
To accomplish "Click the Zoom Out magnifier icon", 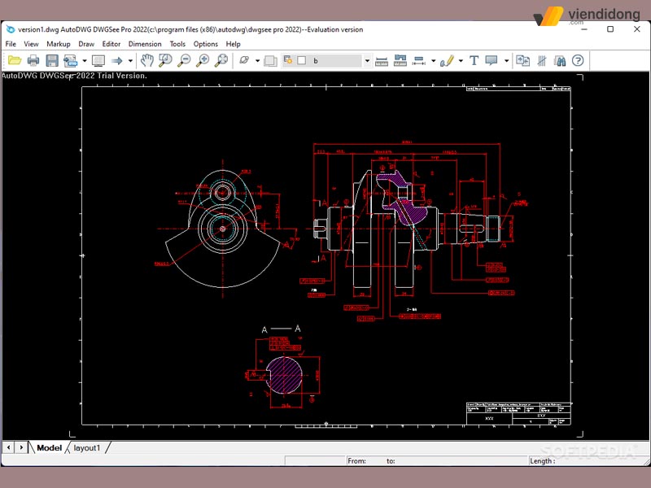I will click(x=184, y=60).
